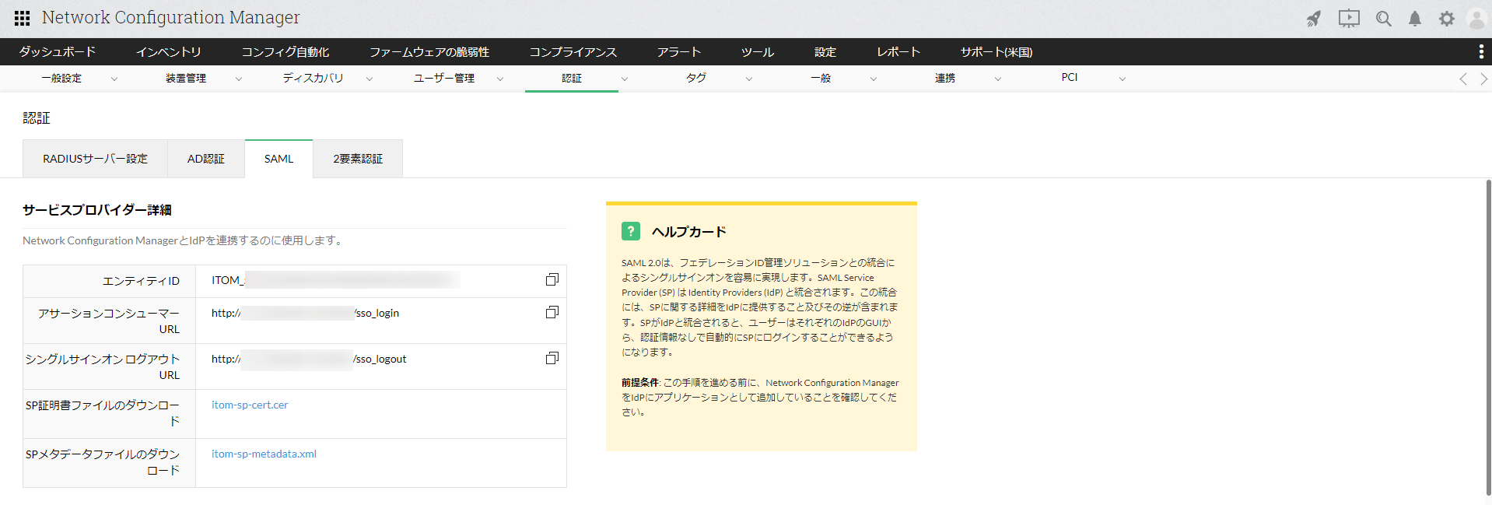Open the presentation screen icon

pyautogui.click(x=1349, y=19)
